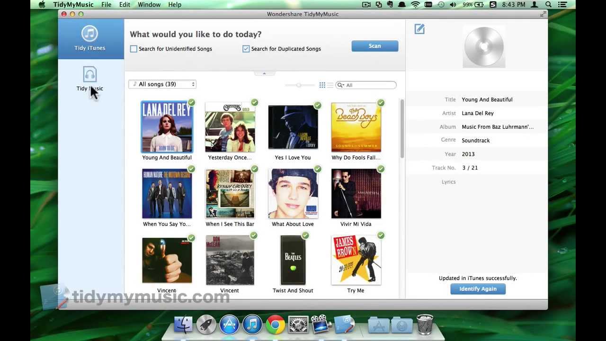Enable Search for Unidentified Songs

point(134,49)
